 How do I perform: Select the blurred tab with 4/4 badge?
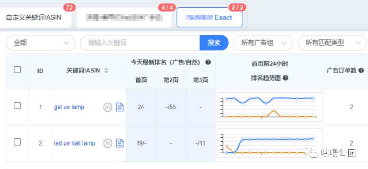point(124,18)
